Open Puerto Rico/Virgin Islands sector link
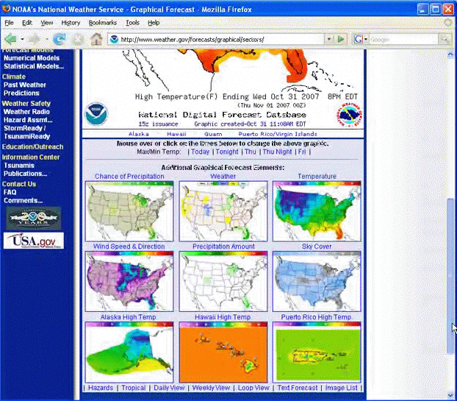The height and width of the screenshot is (401, 457). coord(278,134)
